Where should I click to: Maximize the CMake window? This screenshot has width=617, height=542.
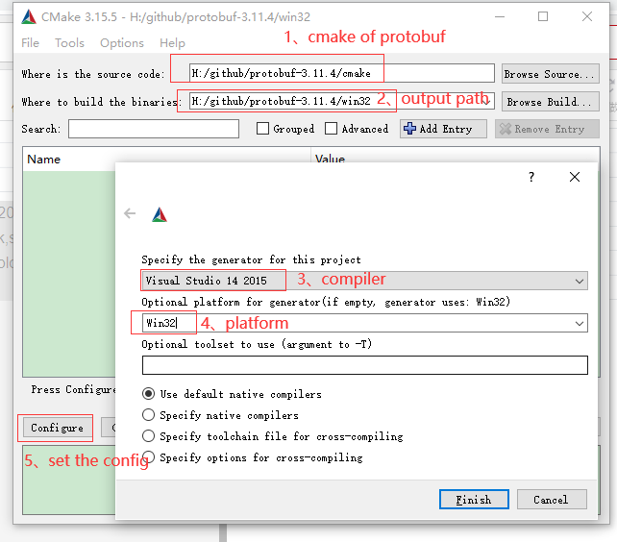point(543,16)
